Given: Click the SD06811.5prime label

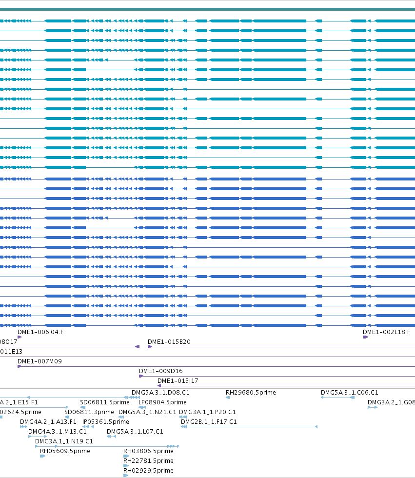Looking at the screenshot, I should tap(104, 402).
